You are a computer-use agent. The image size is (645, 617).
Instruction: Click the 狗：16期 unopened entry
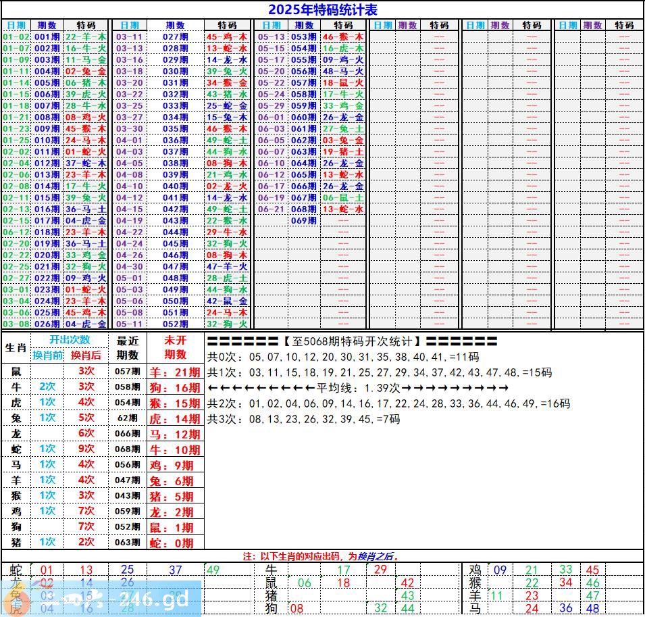(x=175, y=387)
